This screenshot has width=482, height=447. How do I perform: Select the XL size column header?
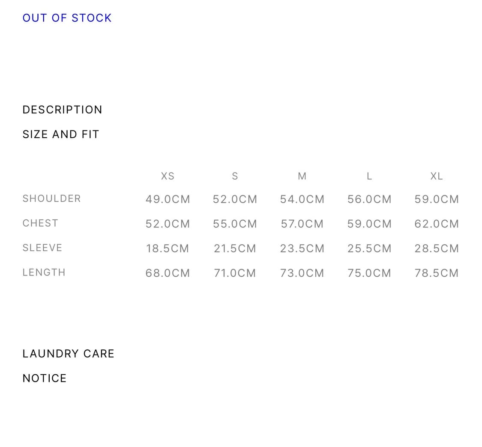tap(437, 176)
